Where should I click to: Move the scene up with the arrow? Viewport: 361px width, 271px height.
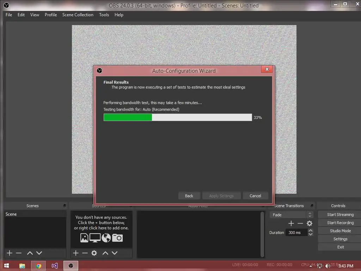pyautogui.click(x=30, y=253)
